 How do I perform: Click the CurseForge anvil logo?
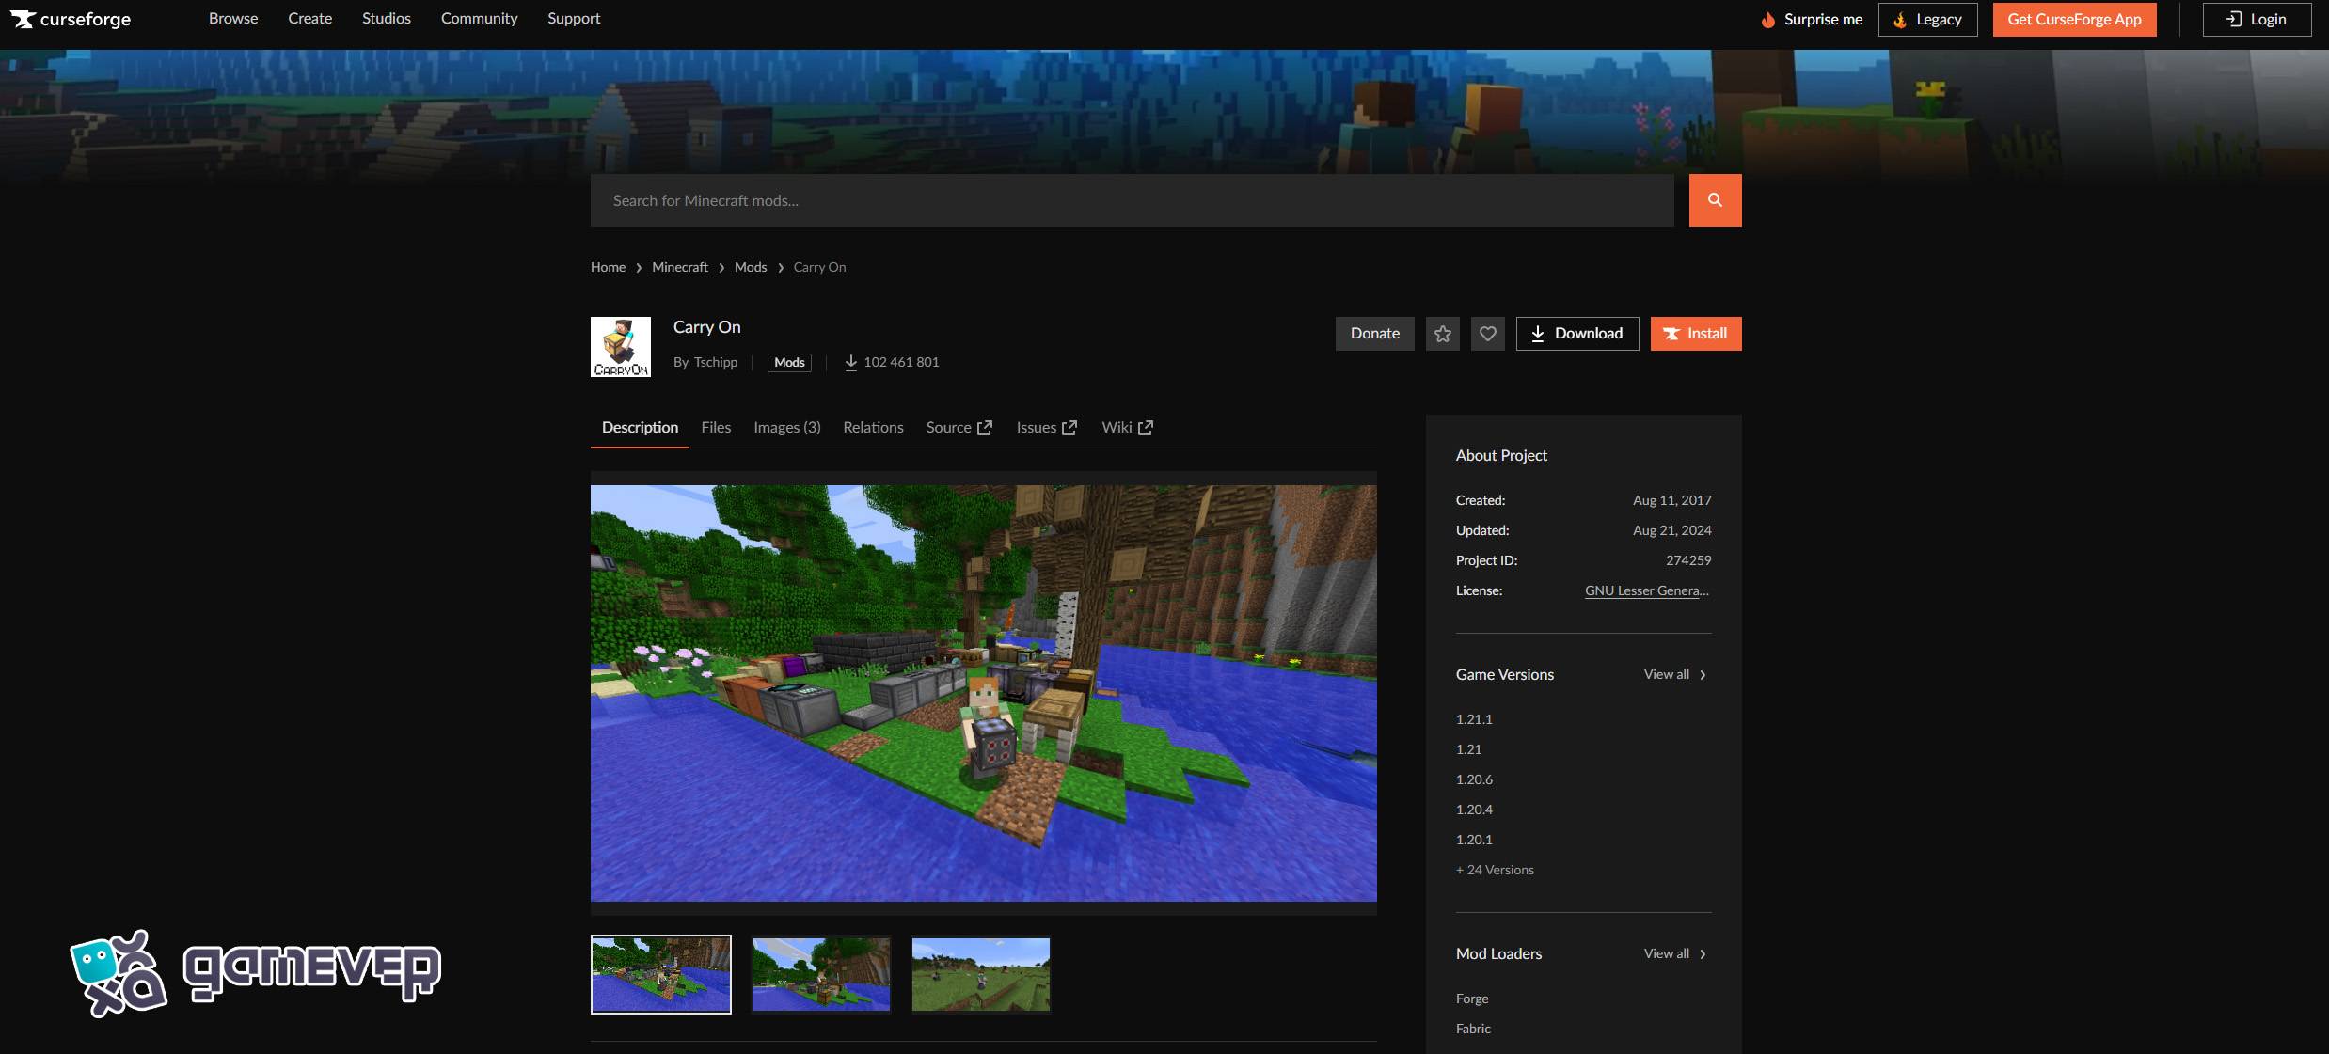tap(23, 19)
